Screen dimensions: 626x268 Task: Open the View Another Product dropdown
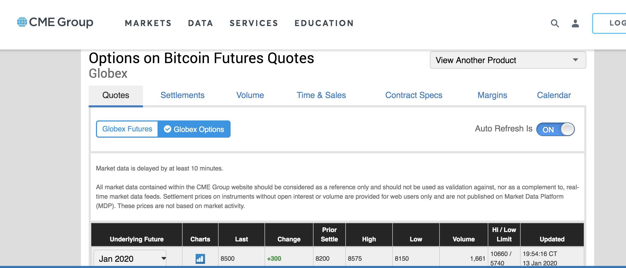tap(508, 60)
